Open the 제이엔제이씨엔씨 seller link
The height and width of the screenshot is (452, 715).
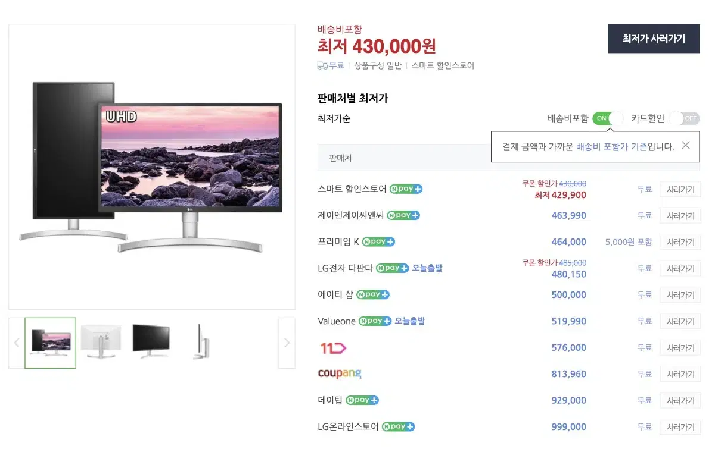pos(351,215)
